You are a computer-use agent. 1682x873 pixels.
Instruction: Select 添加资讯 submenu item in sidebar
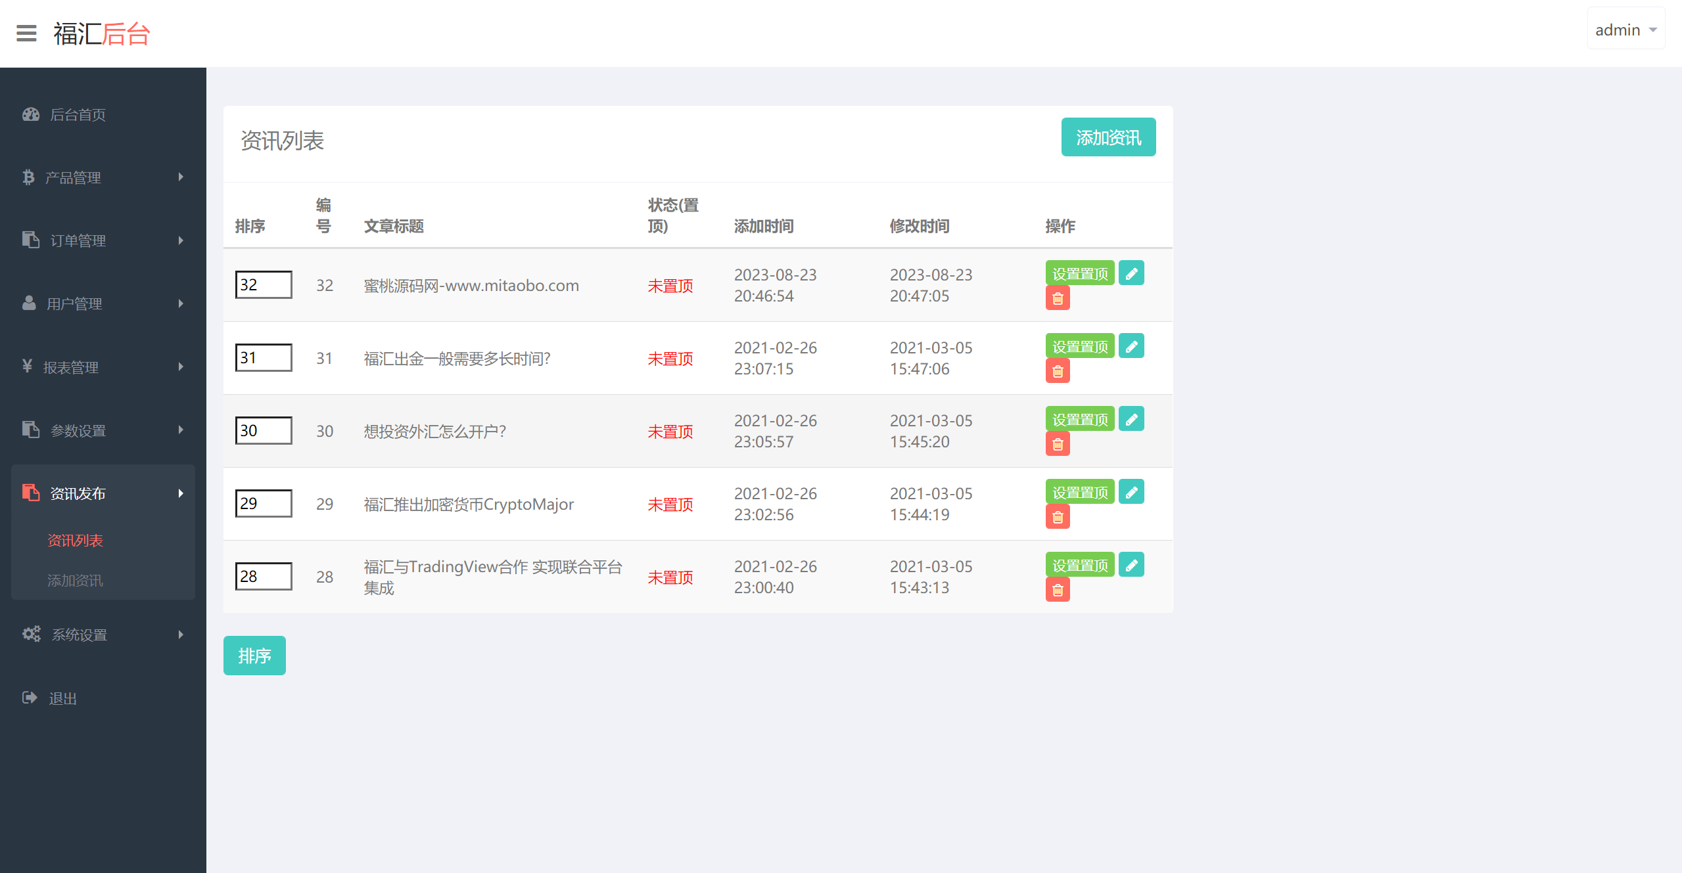75,581
